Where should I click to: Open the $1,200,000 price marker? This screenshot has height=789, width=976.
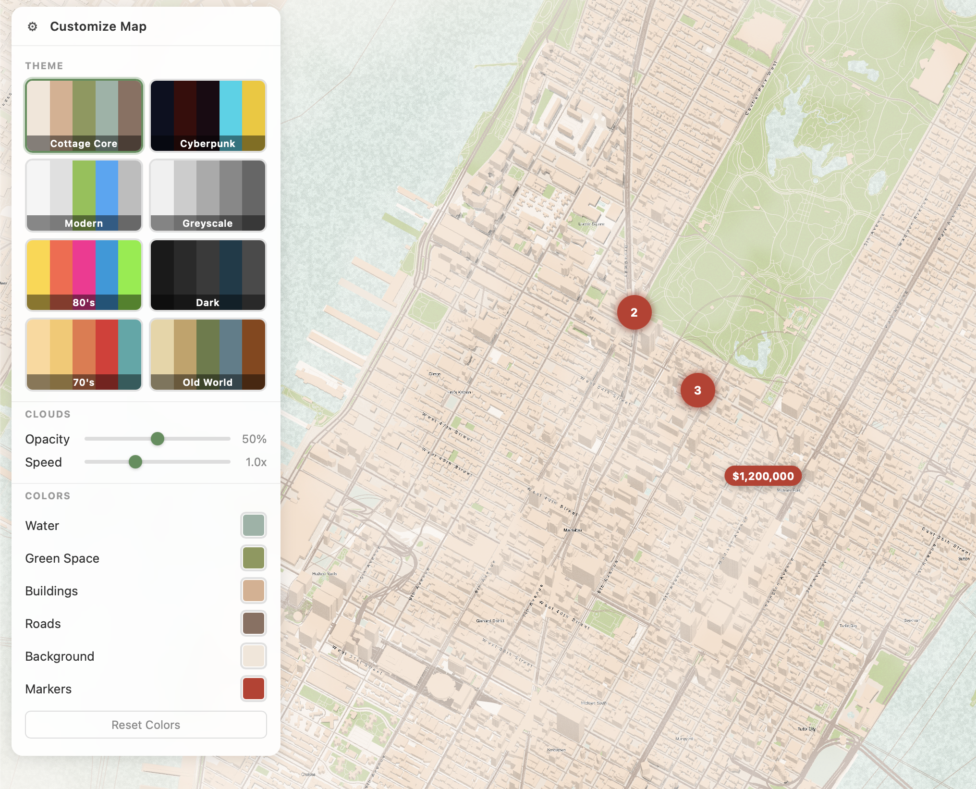(x=763, y=476)
